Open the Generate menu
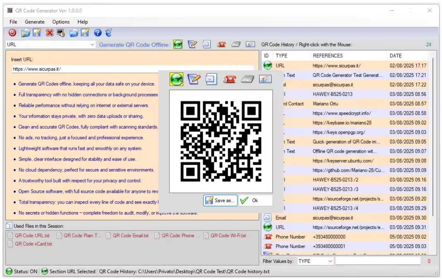442x279 pixels. (35, 21)
